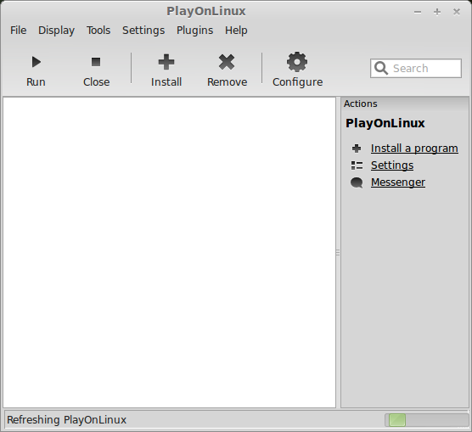Click the magnifier icon in search box

click(381, 69)
